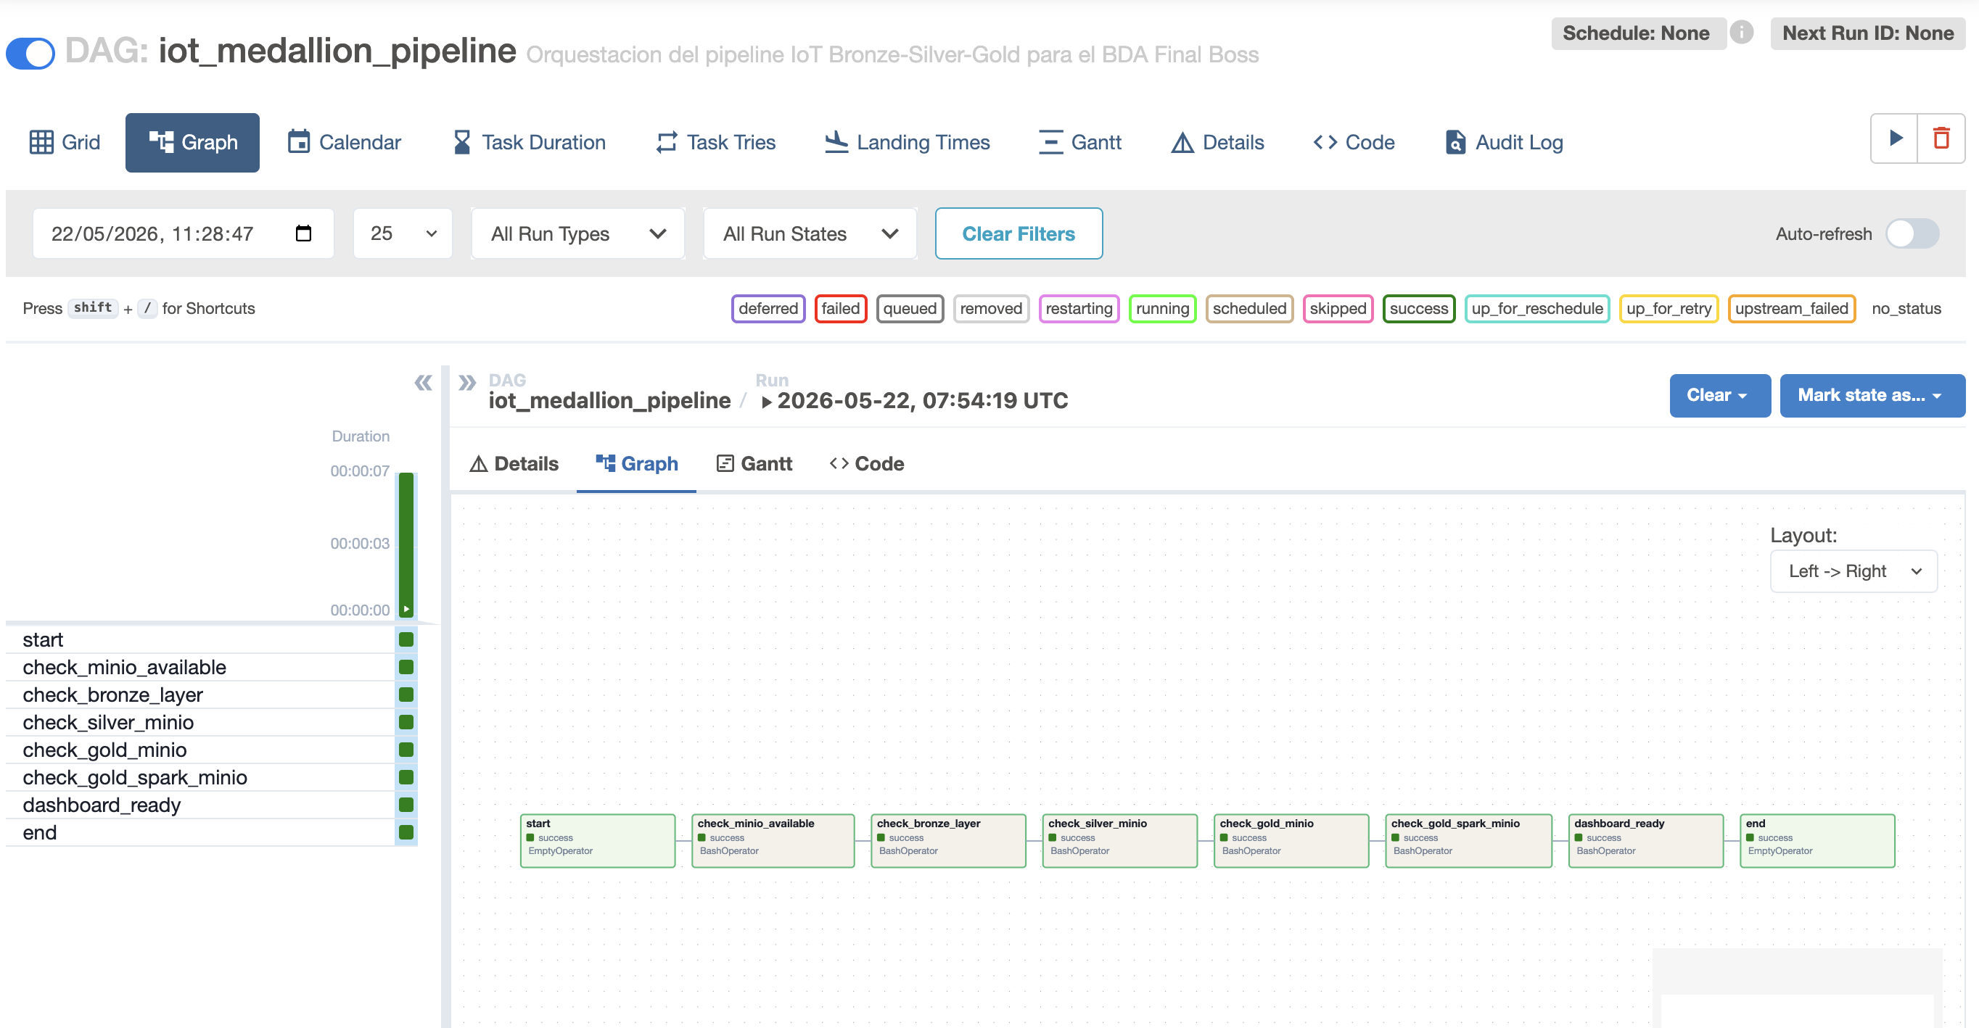Click the schedule info icon
Viewport: 1979px width, 1028px height.
(1742, 32)
